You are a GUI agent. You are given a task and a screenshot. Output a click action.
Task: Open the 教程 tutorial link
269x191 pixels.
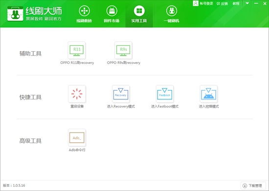236,3
